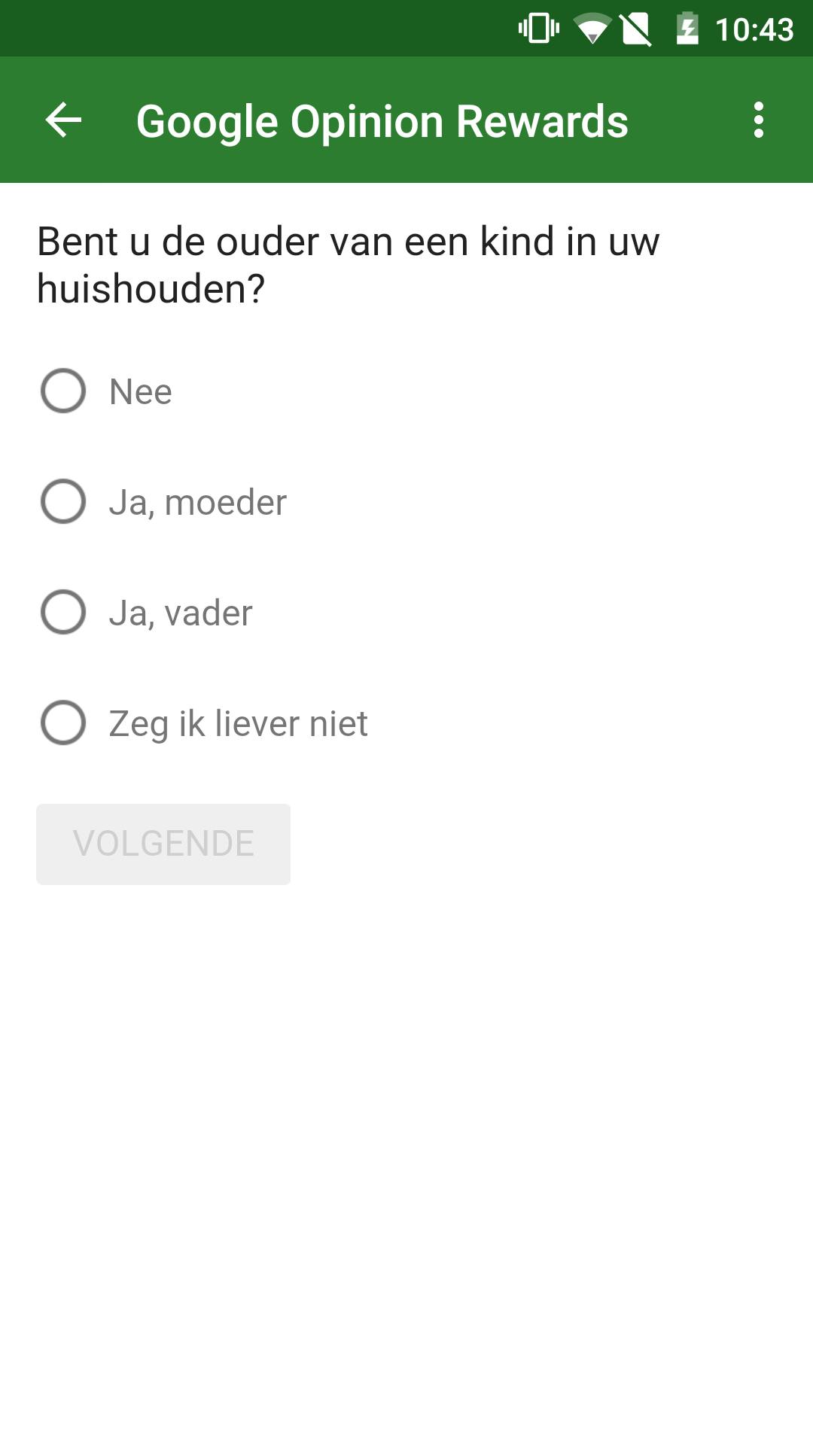The width and height of the screenshot is (813, 1445).
Task: Choose the "Ja, moeder" radio option
Action: (63, 501)
